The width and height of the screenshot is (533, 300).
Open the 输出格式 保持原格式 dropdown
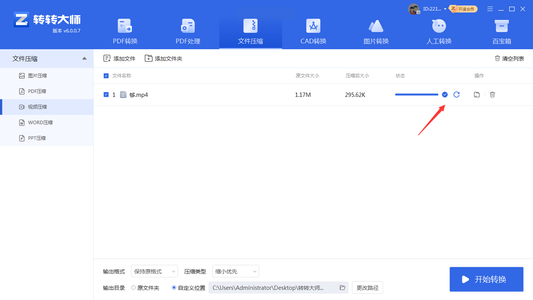point(155,271)
